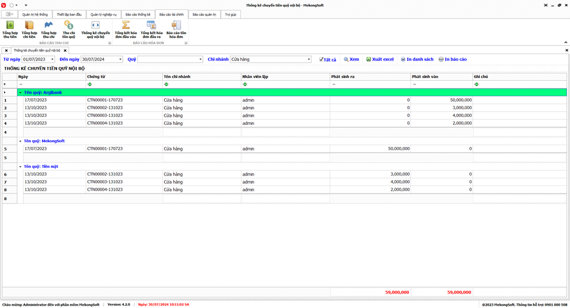Click the Xuất excel button

click(380, 59)
